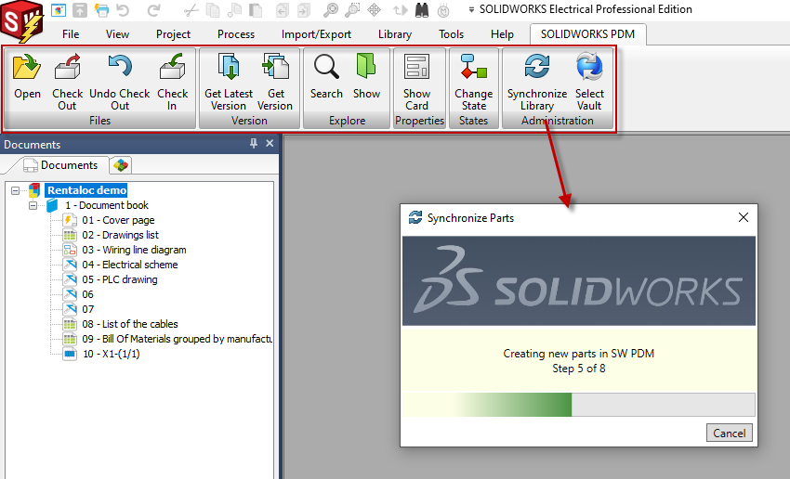Click the Cover page file icon

coord(70,220)
